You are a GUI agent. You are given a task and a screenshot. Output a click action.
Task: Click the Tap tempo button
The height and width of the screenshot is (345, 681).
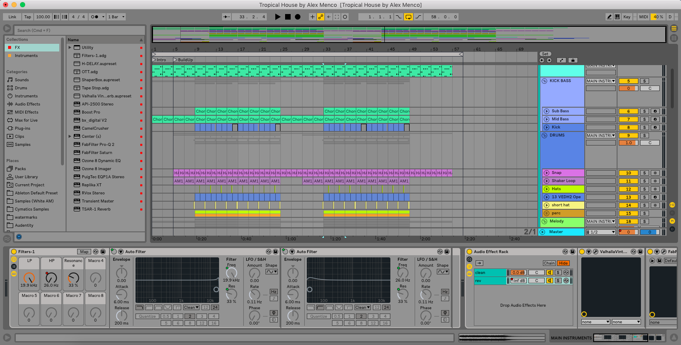click(28, 17)
